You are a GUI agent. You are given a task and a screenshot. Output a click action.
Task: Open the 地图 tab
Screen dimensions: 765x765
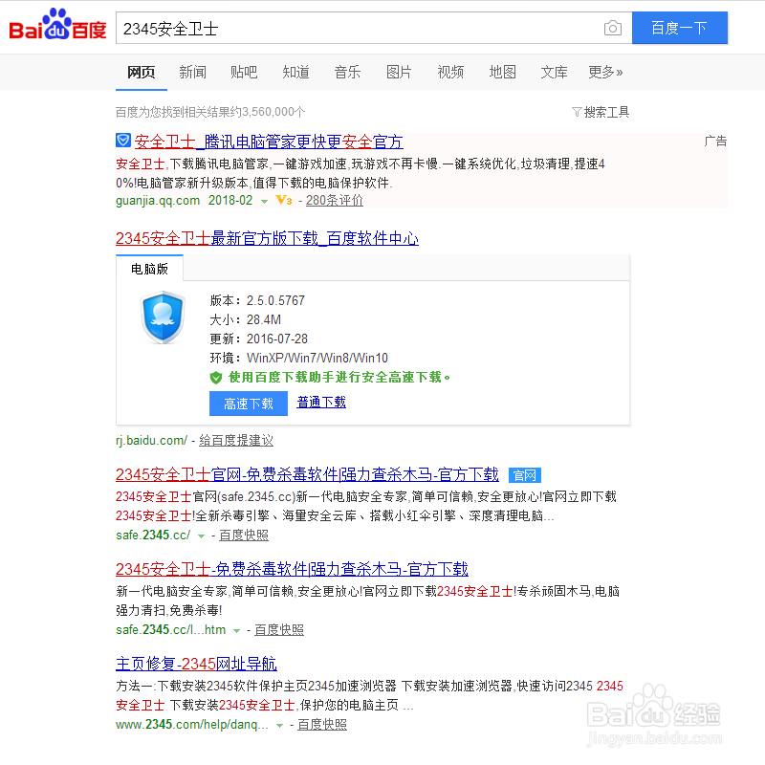[503, 73]
